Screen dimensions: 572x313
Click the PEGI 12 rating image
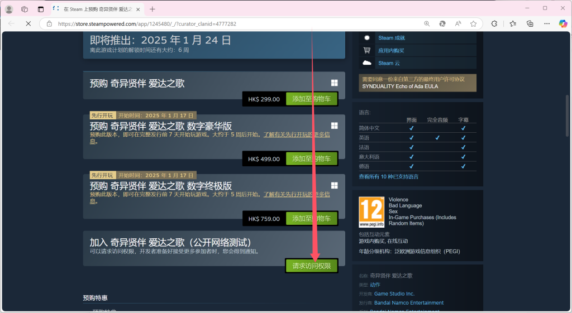point(371,212)
